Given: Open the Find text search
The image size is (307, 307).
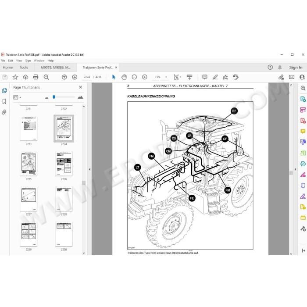Looking at the screenshot, I should click(46, 77).
